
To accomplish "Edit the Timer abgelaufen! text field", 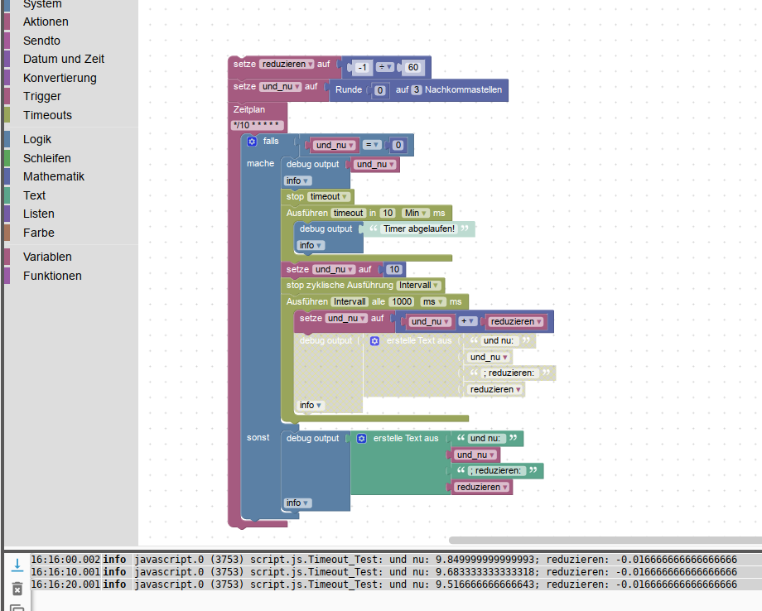I will click(x=419, y=229).
